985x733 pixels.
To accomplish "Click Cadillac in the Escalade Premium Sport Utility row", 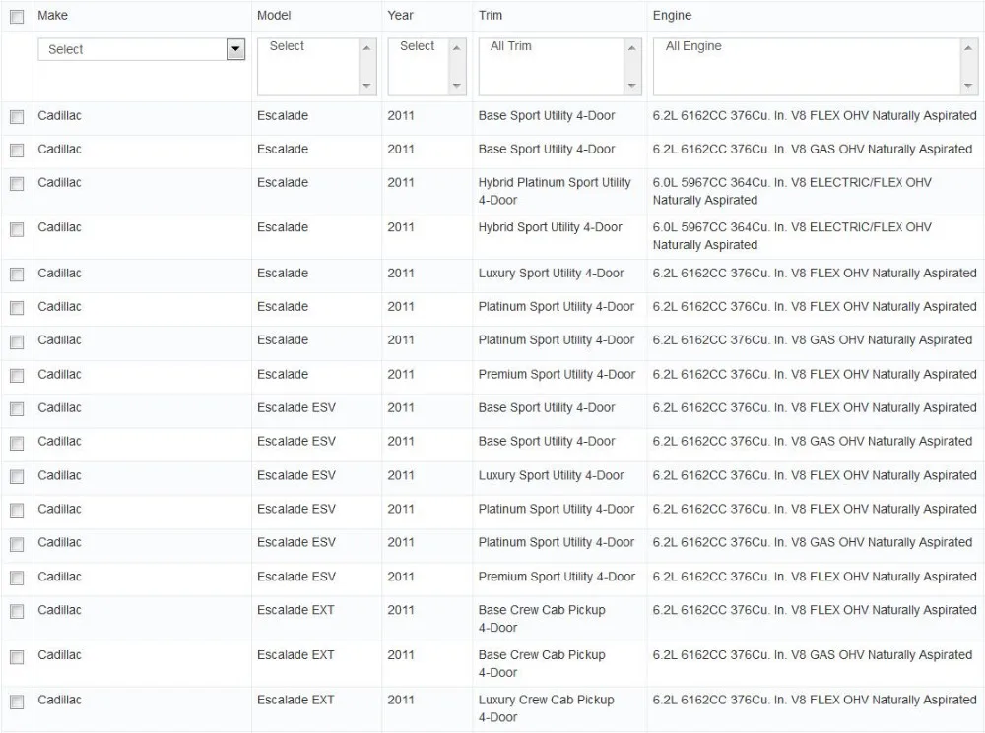I will tap(60, 374).
